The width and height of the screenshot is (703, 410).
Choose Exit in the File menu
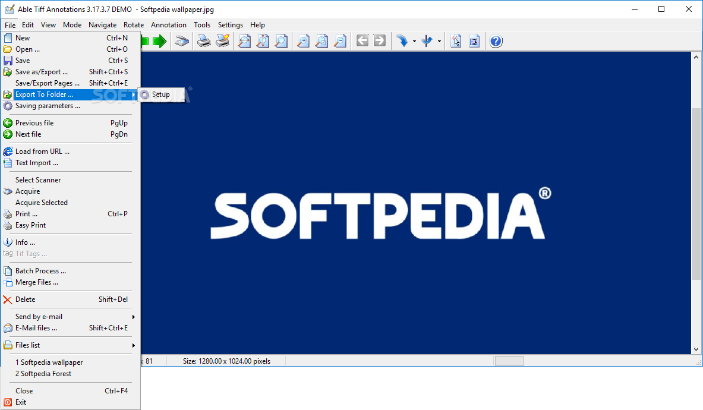pyautogui.click(x=71, y=402)
